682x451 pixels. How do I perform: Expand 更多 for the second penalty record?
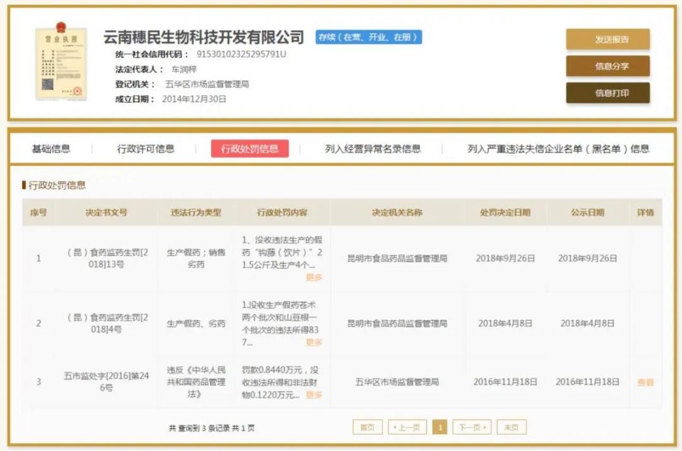(x=314, y=343)
